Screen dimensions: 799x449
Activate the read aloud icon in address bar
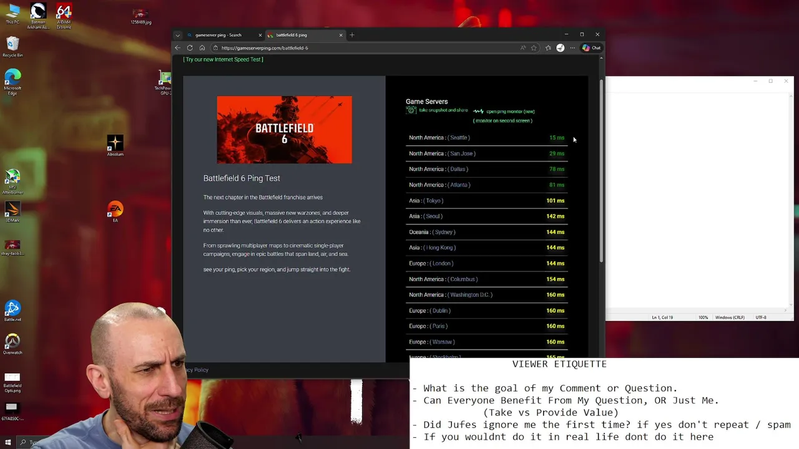coord(523,48)
